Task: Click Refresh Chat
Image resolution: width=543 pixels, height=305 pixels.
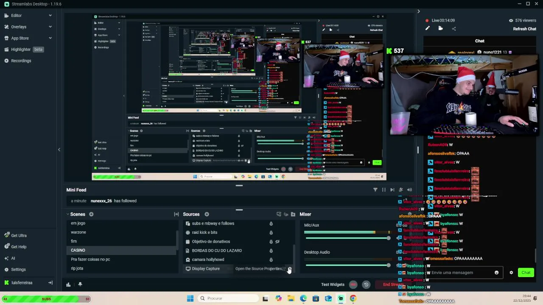Action: click(x=524, y=29)
